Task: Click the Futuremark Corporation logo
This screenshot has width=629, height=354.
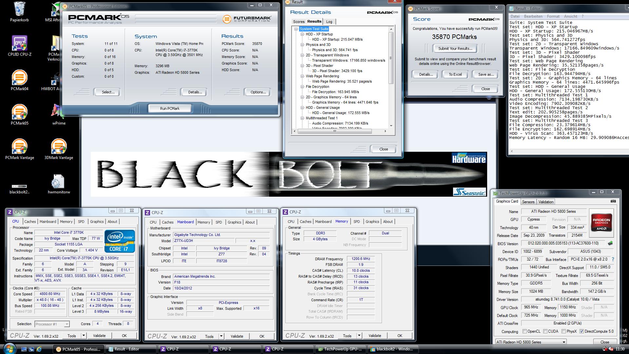Action: click(247, 19)
